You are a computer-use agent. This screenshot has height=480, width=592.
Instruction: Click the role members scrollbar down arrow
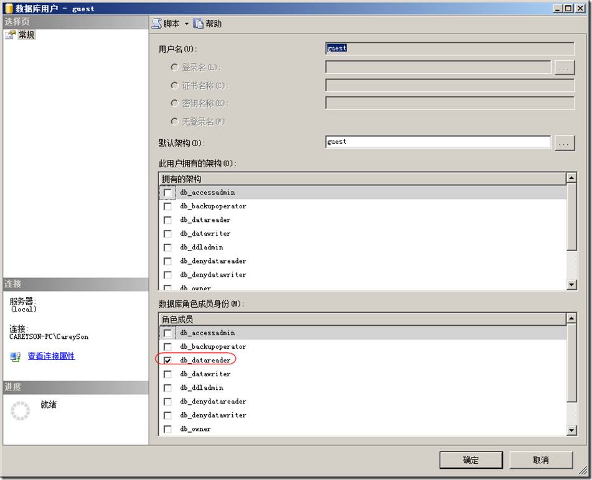(571, 430)
